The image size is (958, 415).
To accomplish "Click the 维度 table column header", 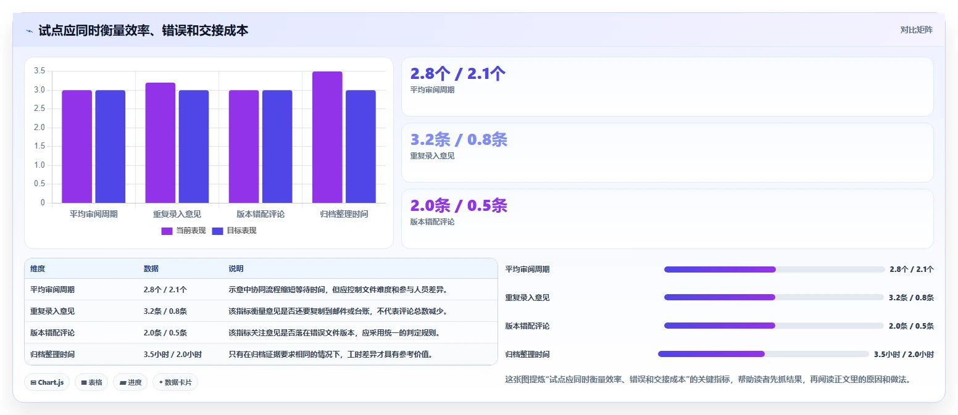I will [38, 269].
